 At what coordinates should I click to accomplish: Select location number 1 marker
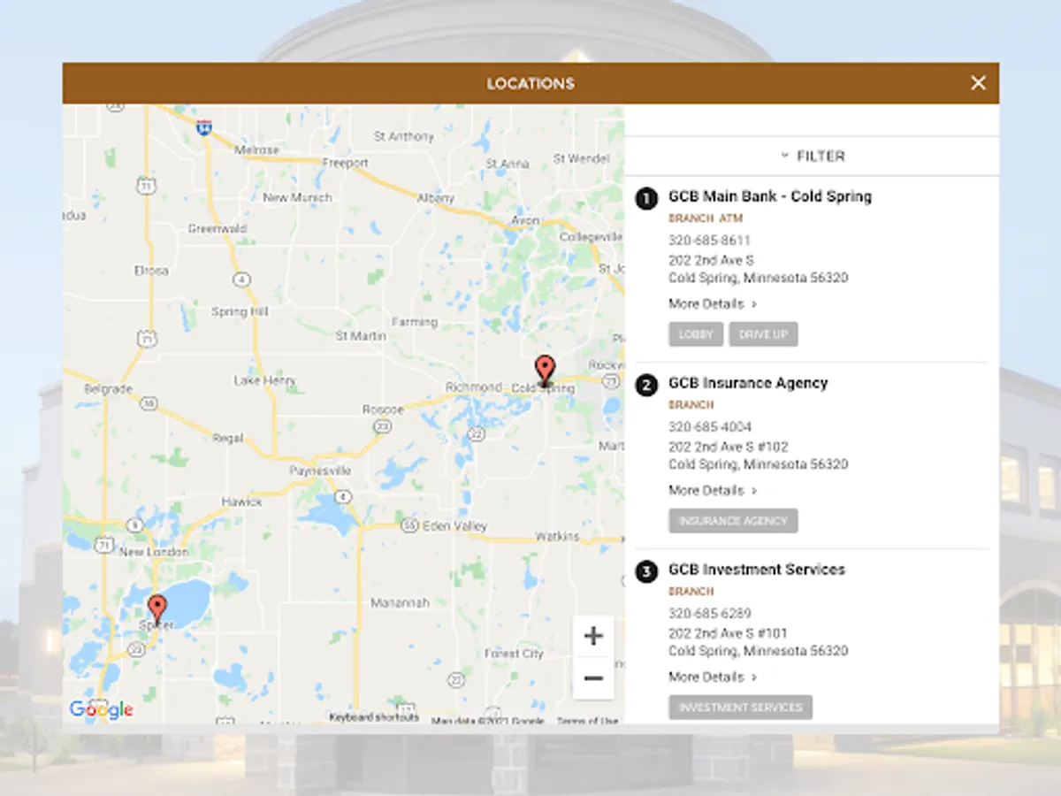click(646, 198)
